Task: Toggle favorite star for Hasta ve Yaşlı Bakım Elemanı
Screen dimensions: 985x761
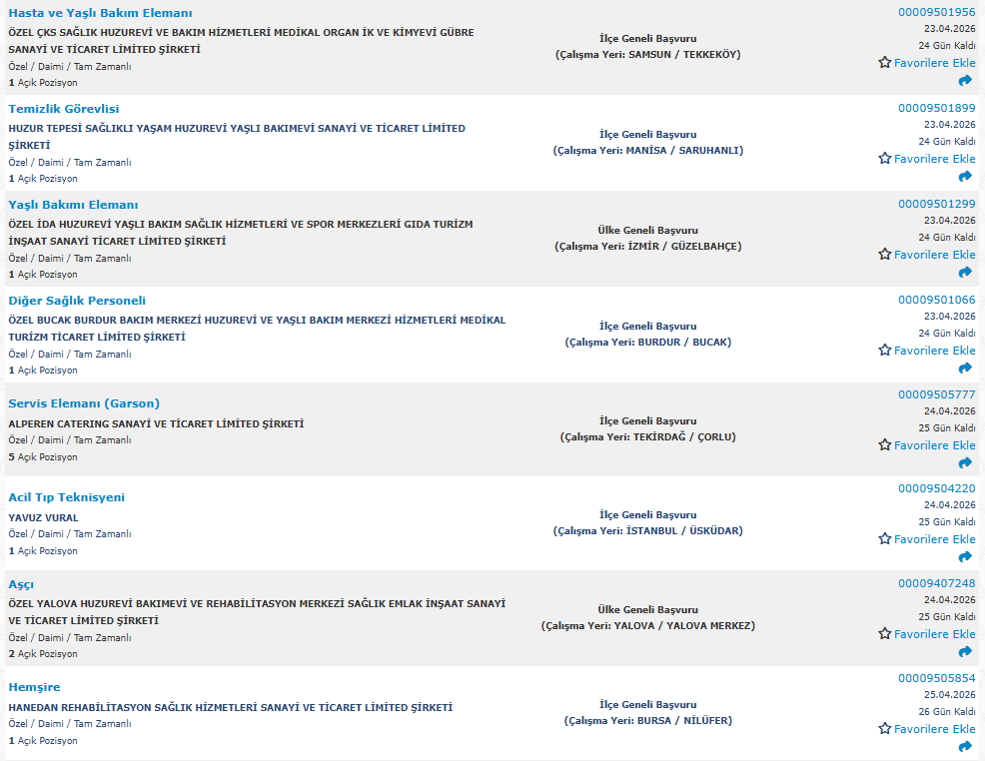Action: pos(884,63)
